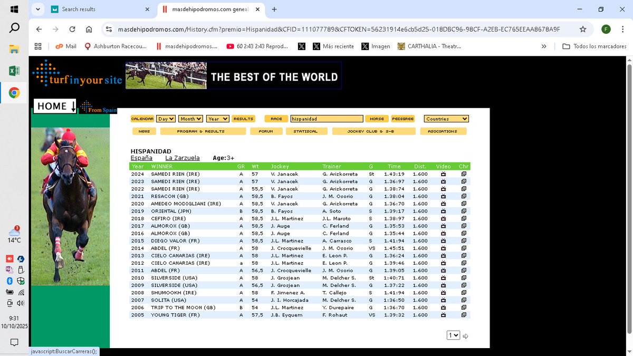
Task: Open the Countries dropdown
Action: coord(446,119)
